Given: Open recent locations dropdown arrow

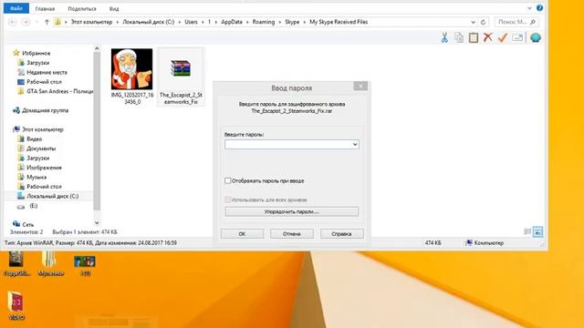Looking at the screenshot, I should pos(36,22).
